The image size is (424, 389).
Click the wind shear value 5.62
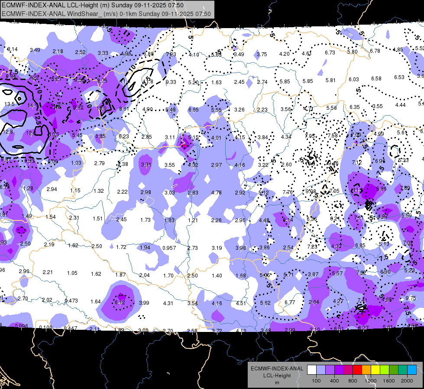pyautogui.click(x=265, y=303)
